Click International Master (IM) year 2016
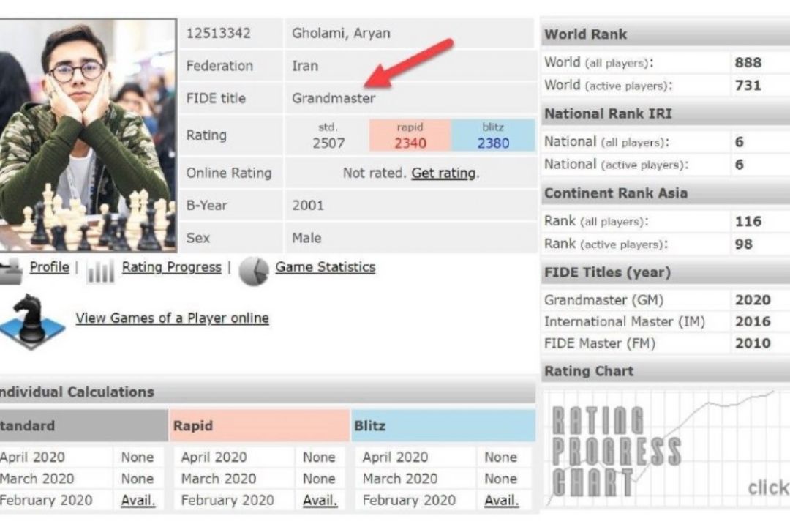This screenshot has width=790, height=527. (x=753, y=322)
